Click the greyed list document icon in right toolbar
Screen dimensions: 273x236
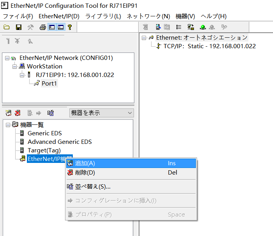pyautogui.click(x=167, y=27)
